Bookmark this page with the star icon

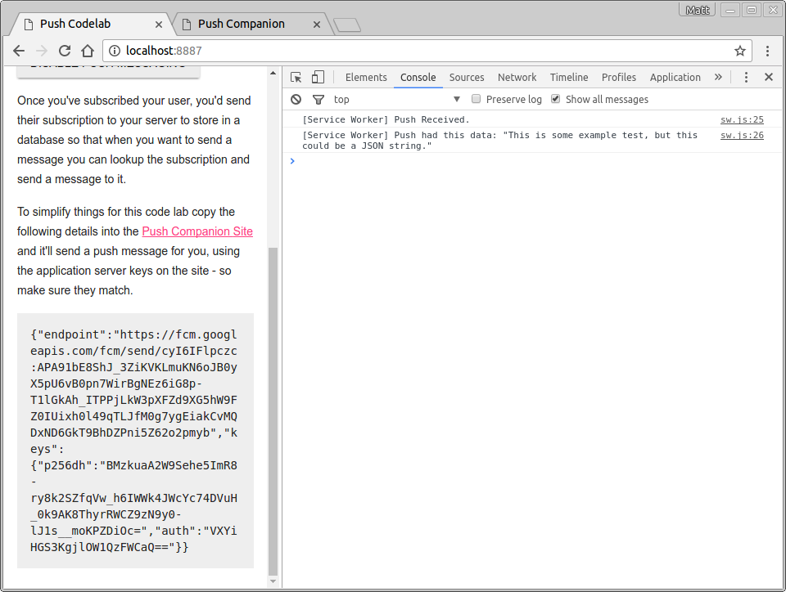739,51
